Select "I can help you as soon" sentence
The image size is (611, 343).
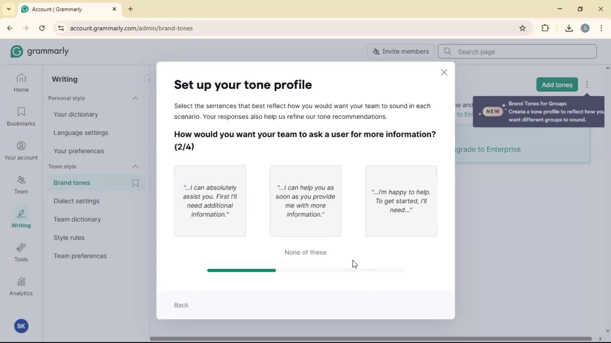(x=305, y=201)
